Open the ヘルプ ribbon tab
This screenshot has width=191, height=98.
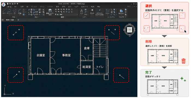(76, 7)
